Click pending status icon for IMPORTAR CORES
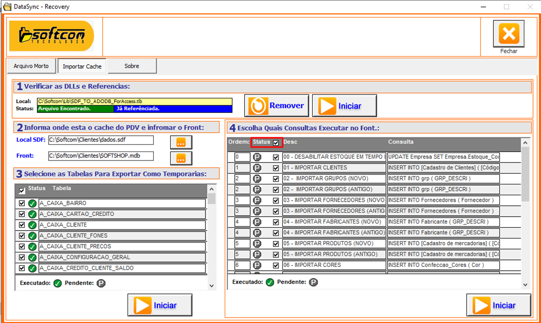Image resolution: width=541 pixels, height=323 pixels. pyautogui.click(x=257, y=265)
